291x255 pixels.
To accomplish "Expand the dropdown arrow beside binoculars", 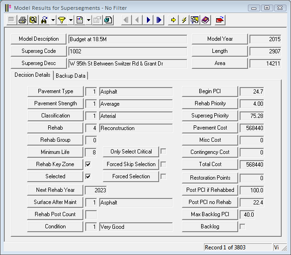I will (53, 20).
